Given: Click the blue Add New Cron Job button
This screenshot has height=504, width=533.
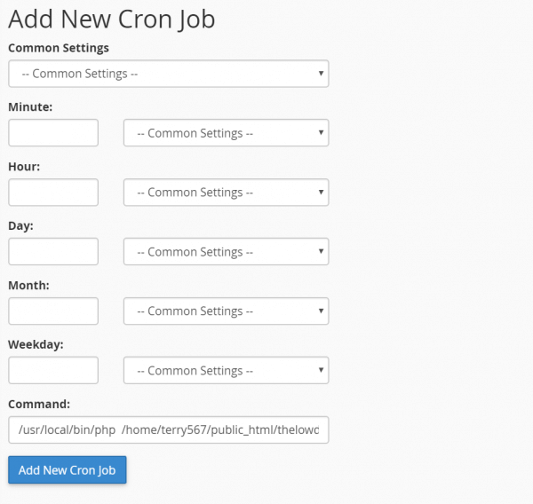Looking at the screenshot, I should tap(68, 469).
